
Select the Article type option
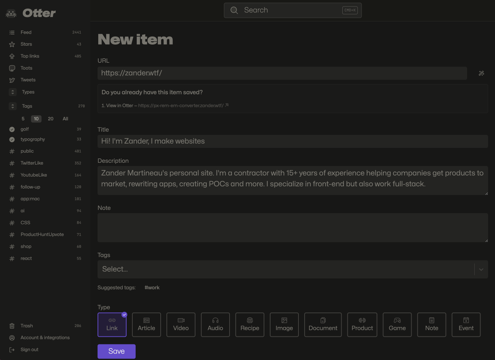[147, 325]
